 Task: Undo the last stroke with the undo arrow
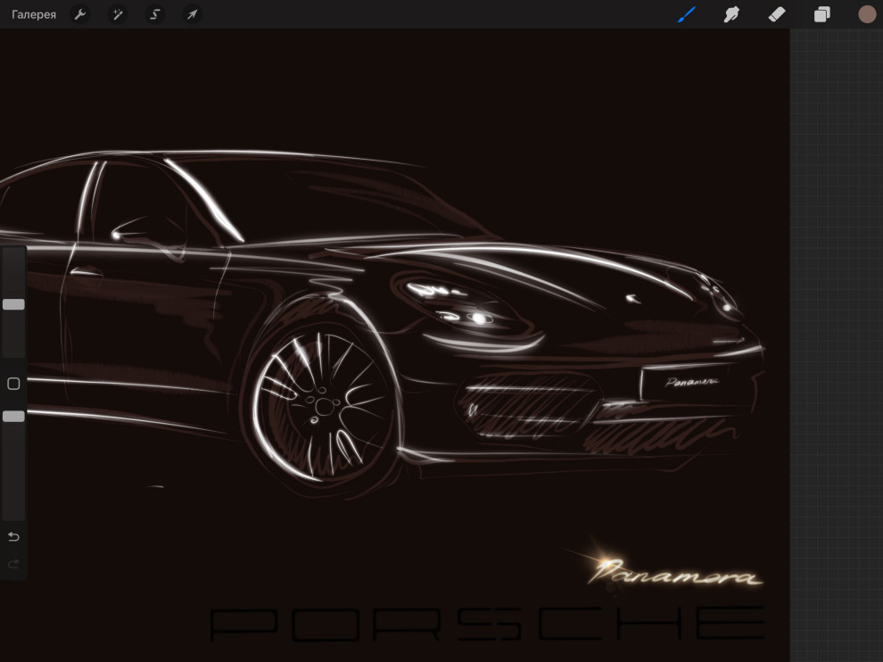tap(13, 536)
